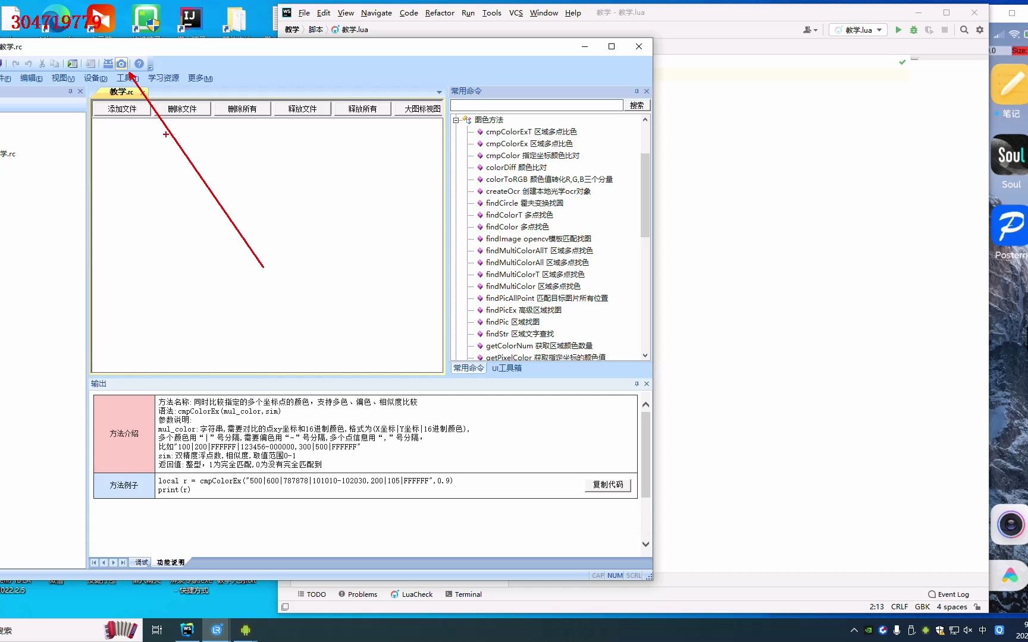Open the user account dropdown in WebStorm

[x=810, y=30]
